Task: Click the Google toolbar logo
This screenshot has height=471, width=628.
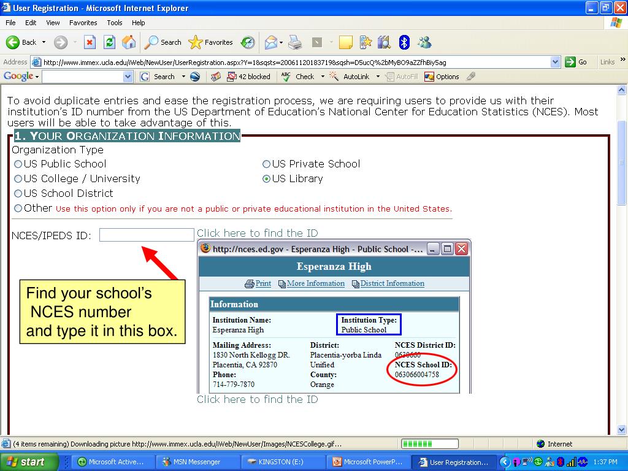Action: (x=18, y=76)
